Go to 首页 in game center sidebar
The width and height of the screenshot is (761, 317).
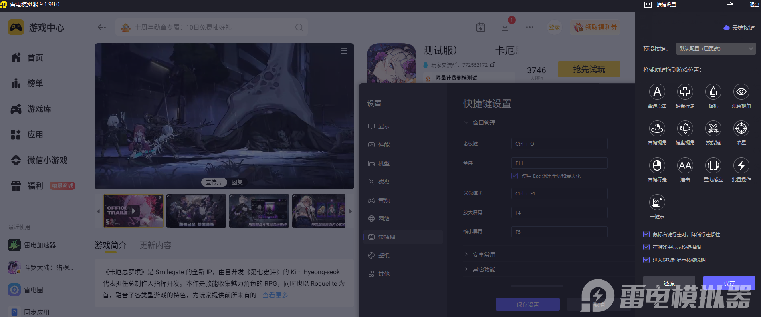coord(27,58)
